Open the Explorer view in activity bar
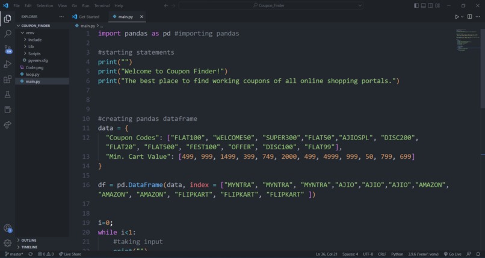The height and width of the screenshot is (258, 485). [7, 19]
